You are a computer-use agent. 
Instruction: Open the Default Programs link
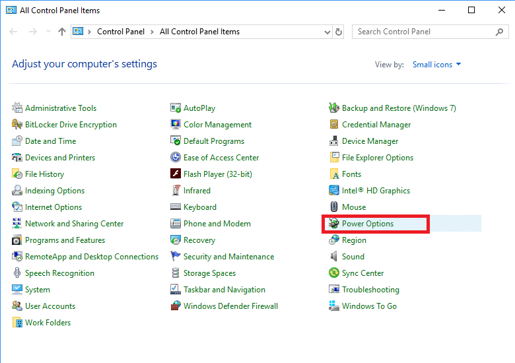(x=214, y=141)
